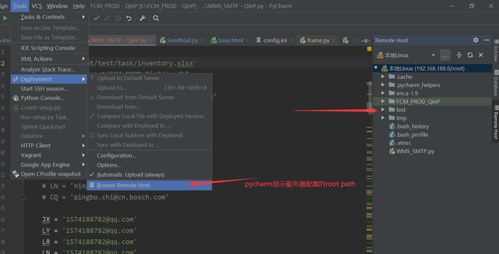
Task: Hide the Remote Host panel with minimize dash
Action: [x=486, y=40]
